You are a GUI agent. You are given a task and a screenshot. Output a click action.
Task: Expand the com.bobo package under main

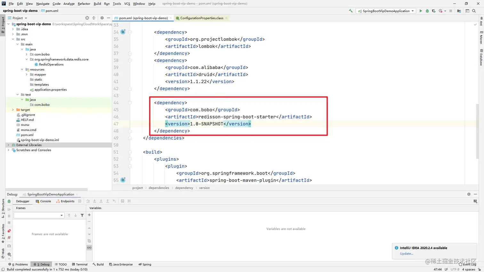(x=27, y=54)
